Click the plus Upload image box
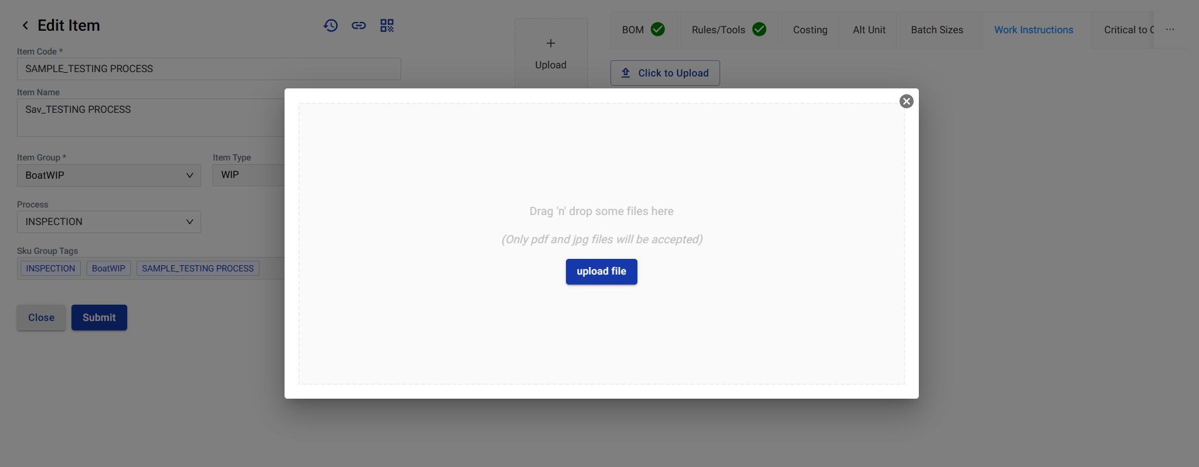This screenshot has height=467, width=1199. [x=550, y=53]
